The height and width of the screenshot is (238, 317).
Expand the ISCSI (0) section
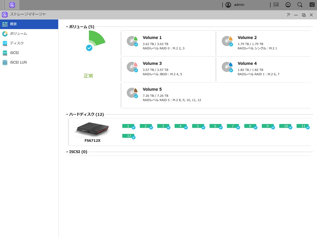[x=67, y=152]
